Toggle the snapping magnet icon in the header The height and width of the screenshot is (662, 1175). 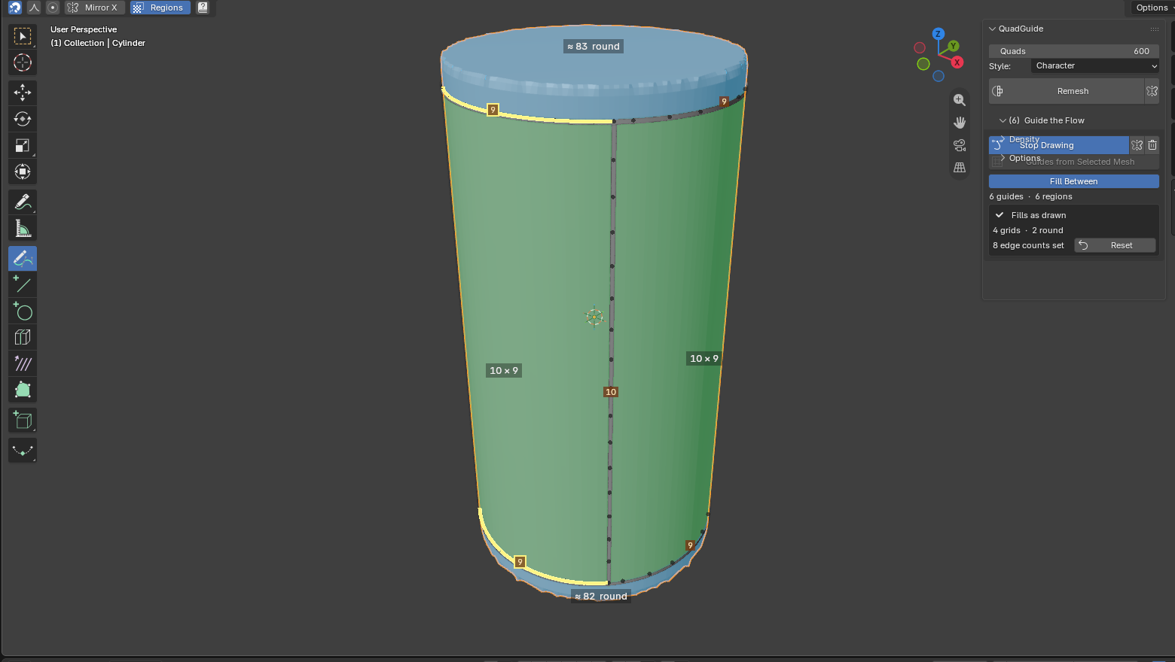tap(15, 8)
